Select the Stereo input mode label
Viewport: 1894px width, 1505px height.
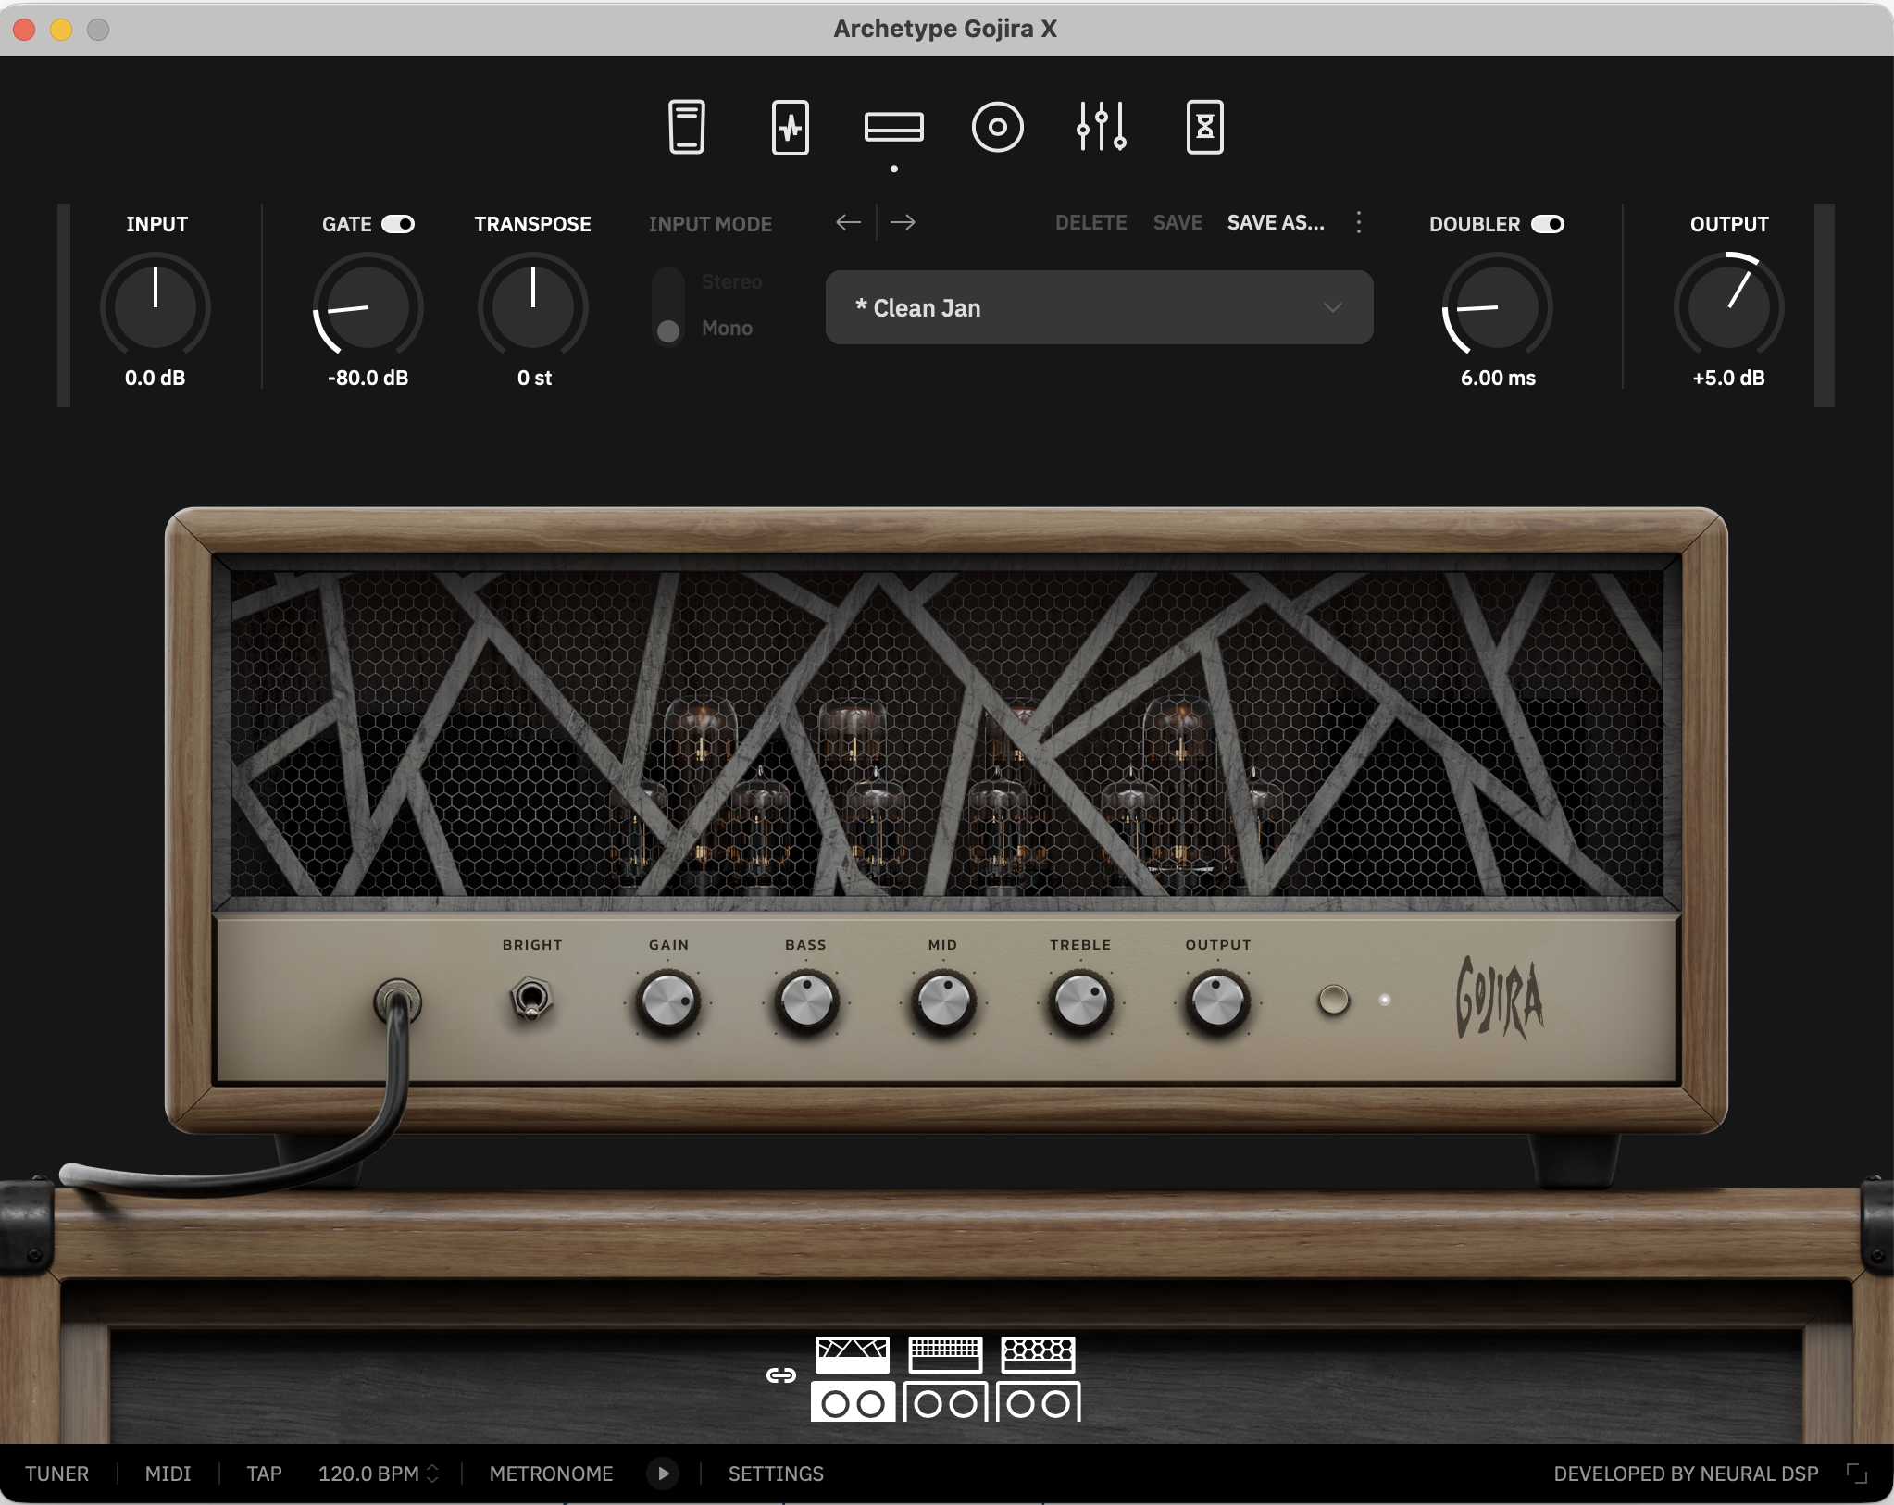coord(732,281)
